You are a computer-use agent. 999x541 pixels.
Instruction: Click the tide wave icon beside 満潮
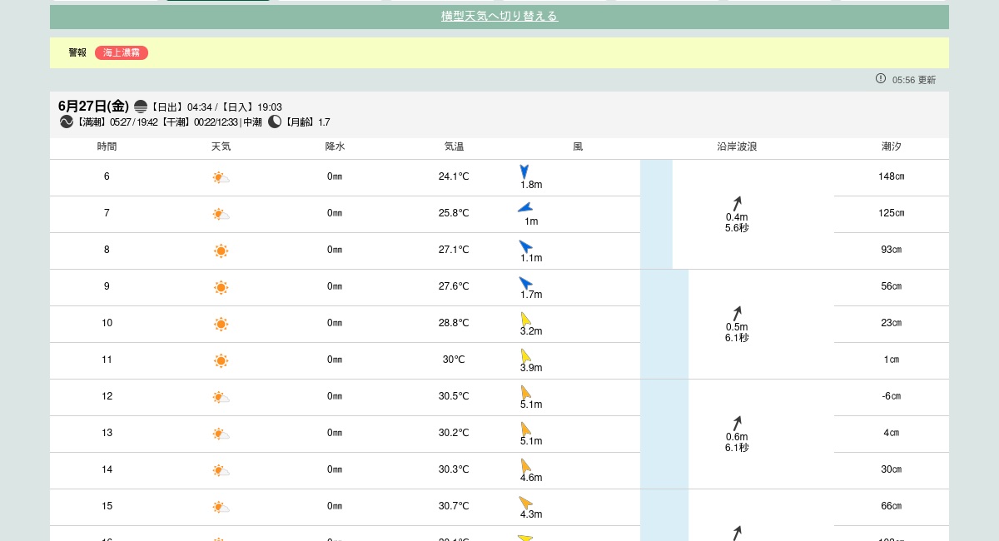pos(67,122)
